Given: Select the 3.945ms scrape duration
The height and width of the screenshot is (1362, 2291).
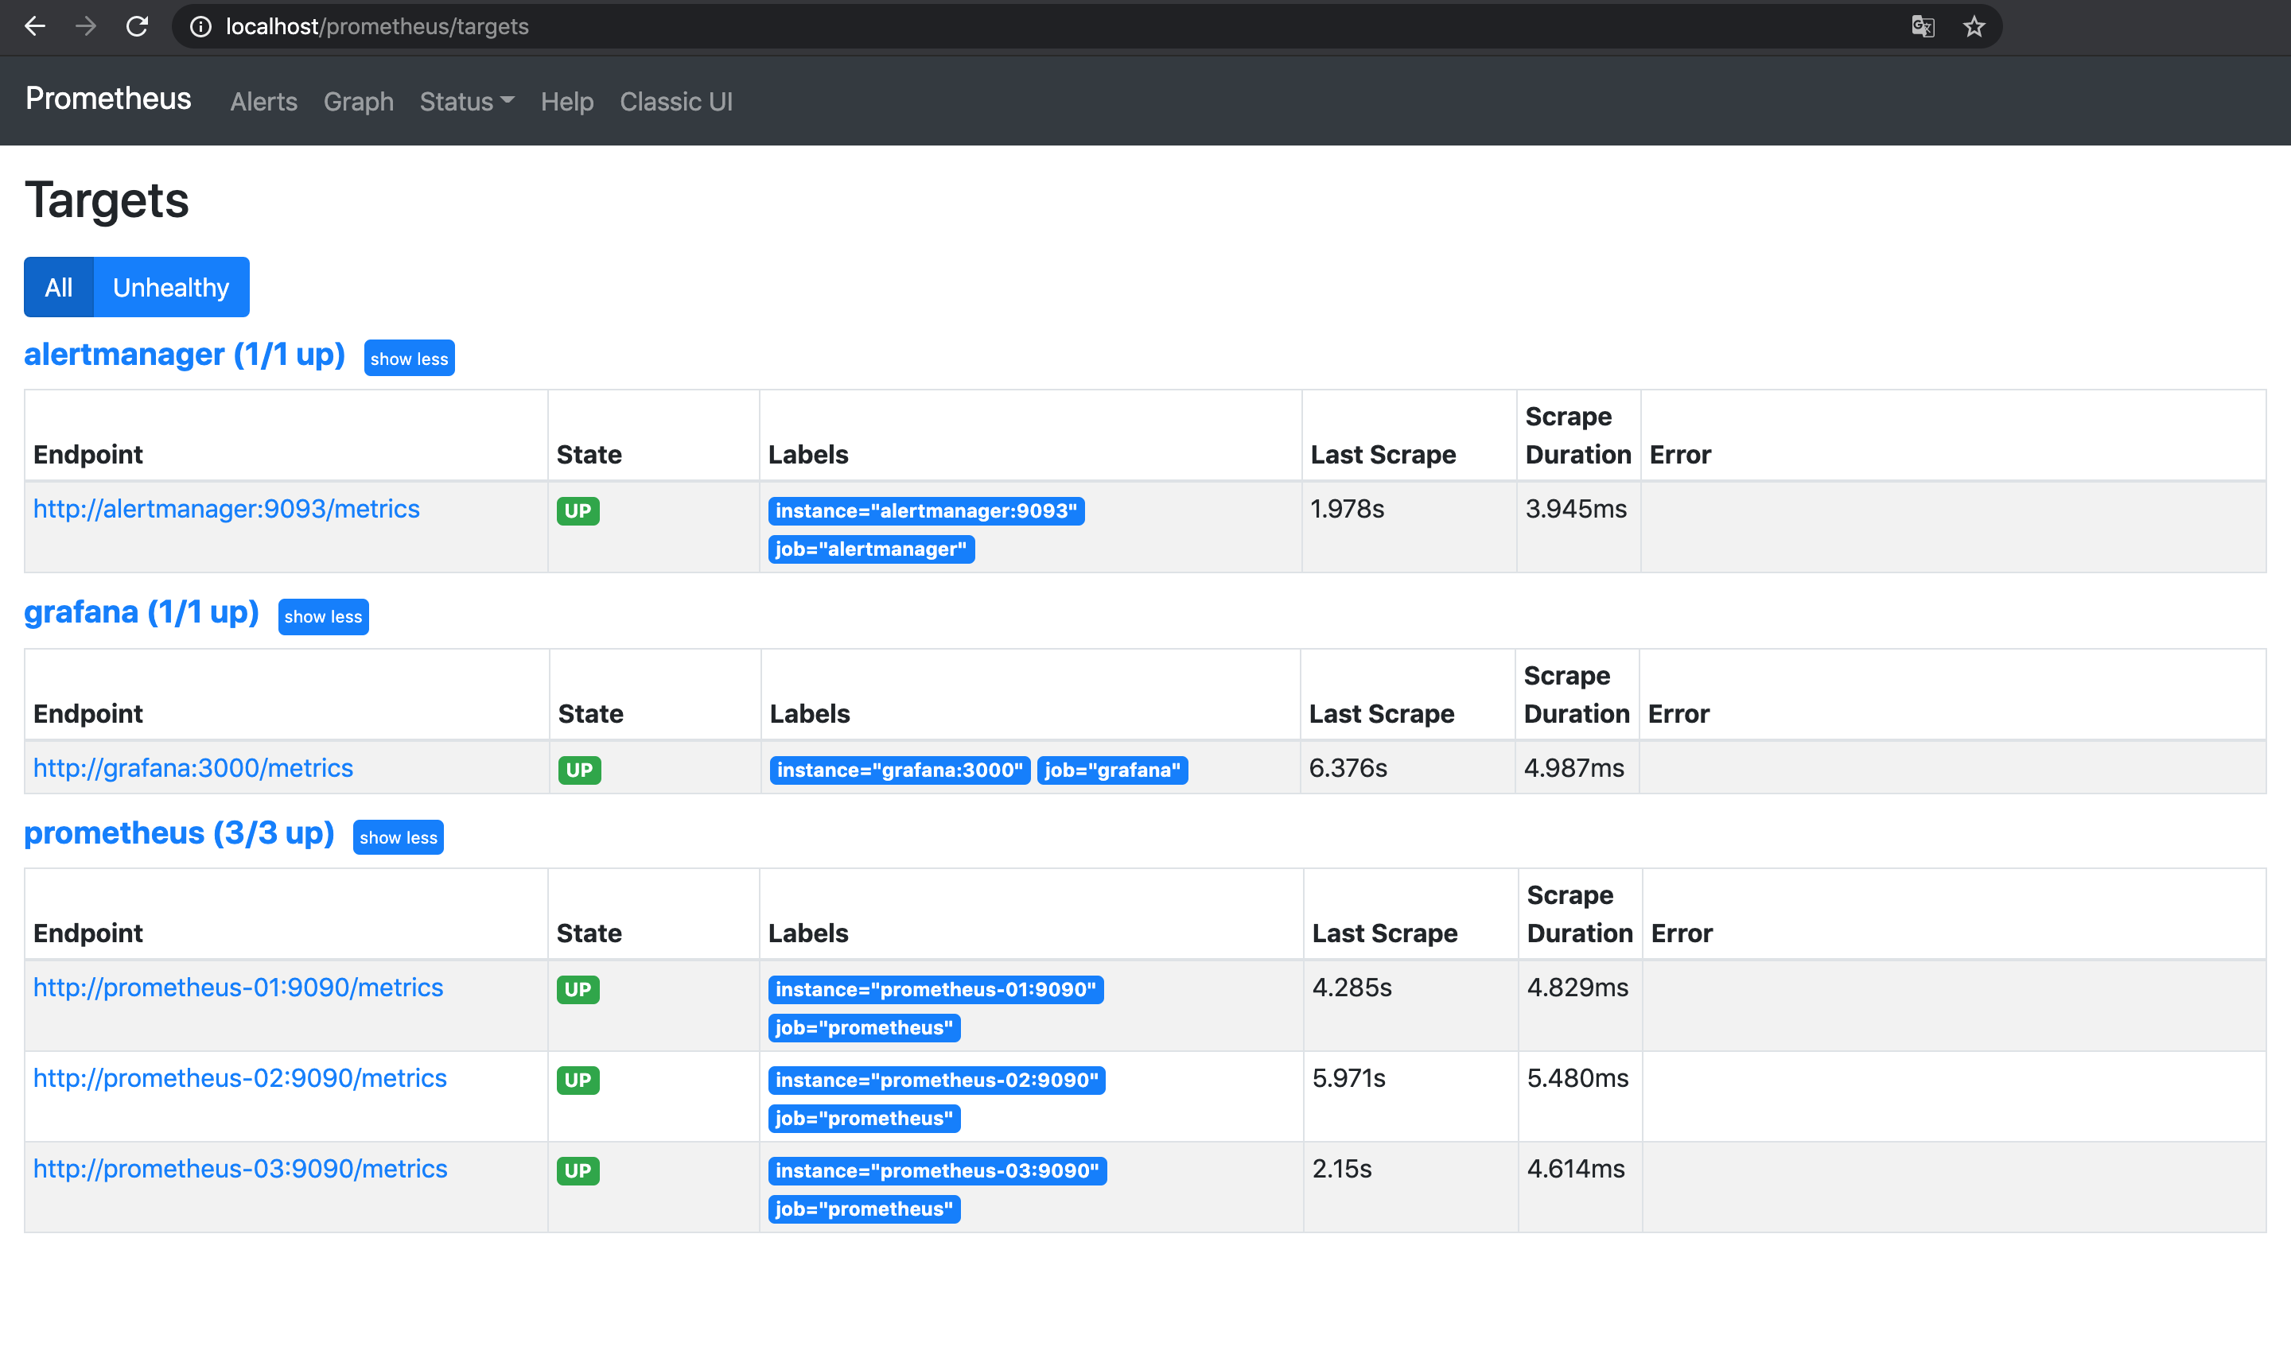Looking at the screenshot, I should coord(1576,510).
